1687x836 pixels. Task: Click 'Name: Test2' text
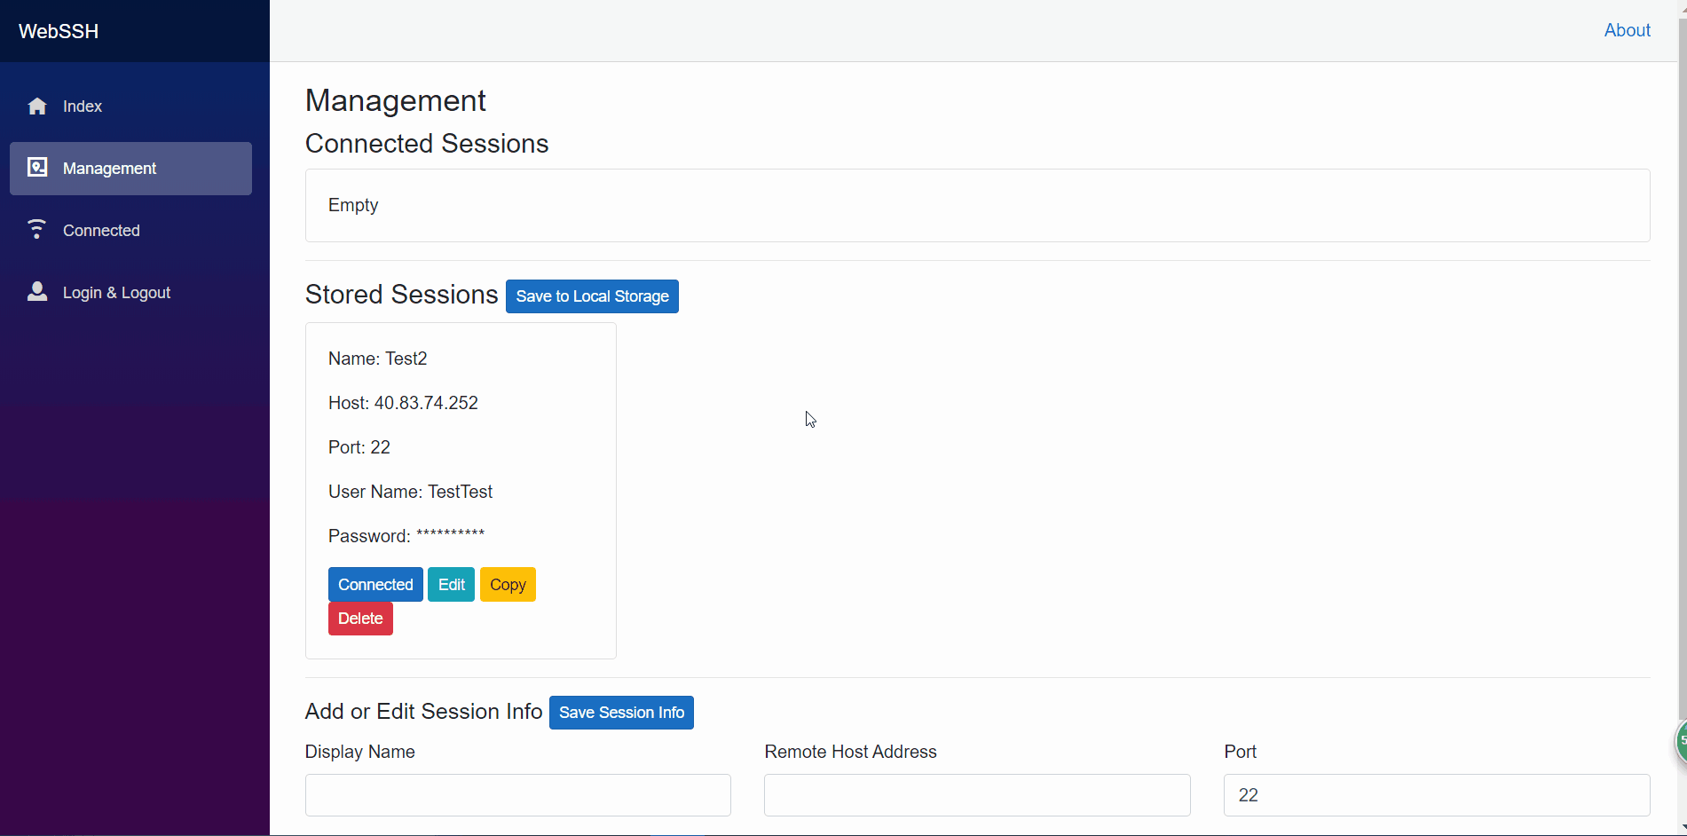click(x=378, y=359)
